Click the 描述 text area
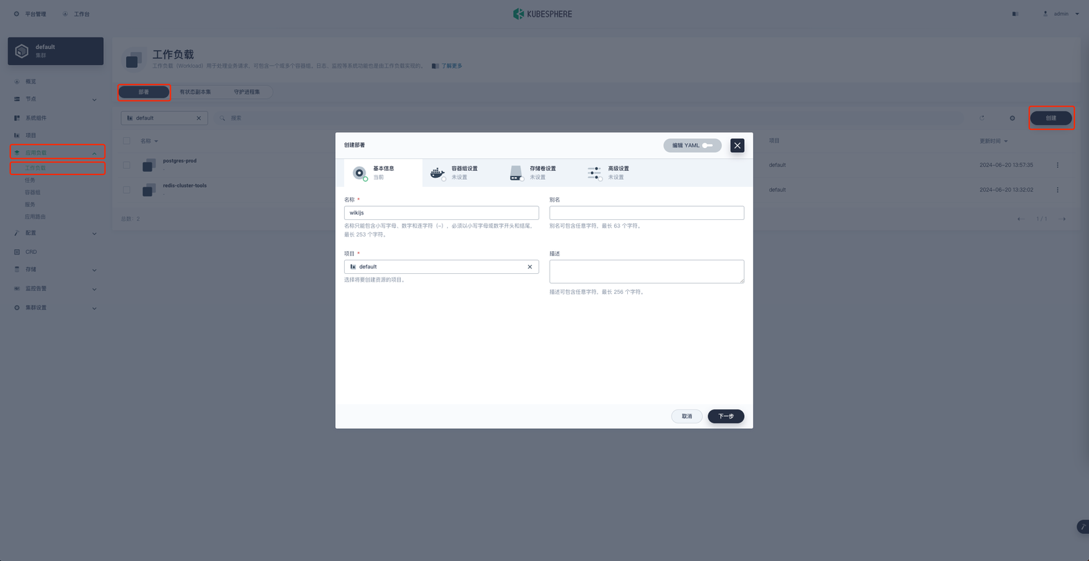 click(647, 272)
